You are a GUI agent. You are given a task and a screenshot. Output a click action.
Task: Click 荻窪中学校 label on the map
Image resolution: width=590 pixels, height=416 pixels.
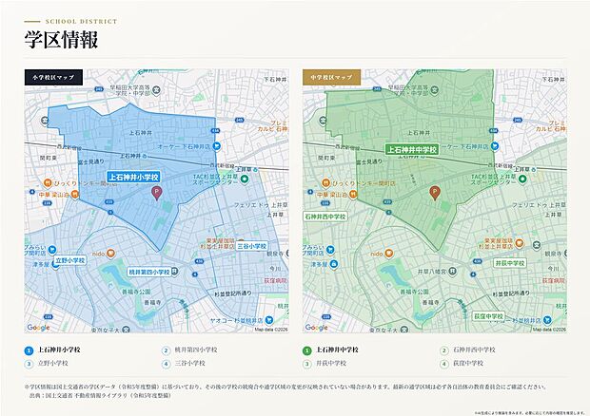[488, 316]
